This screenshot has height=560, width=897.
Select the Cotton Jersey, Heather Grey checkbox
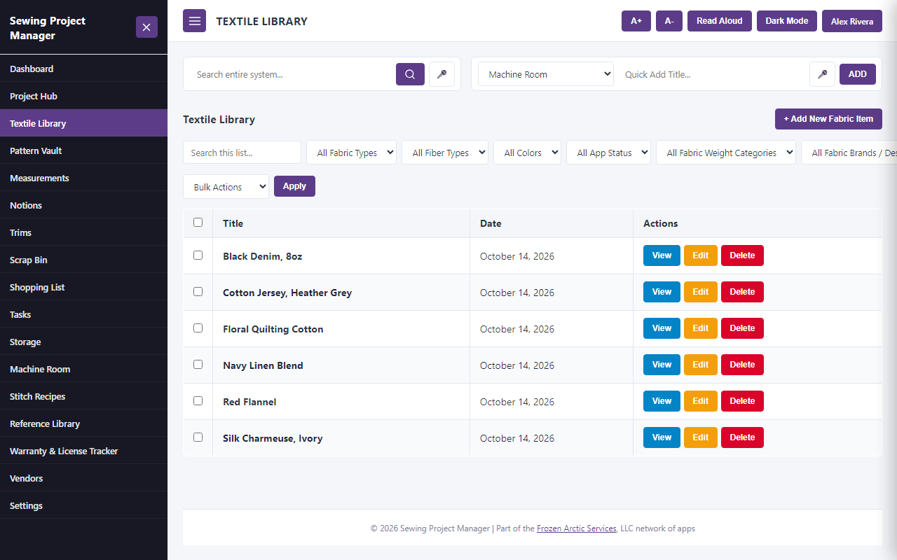coord(198,292)
